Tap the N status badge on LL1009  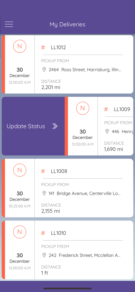tap(83, 108)
